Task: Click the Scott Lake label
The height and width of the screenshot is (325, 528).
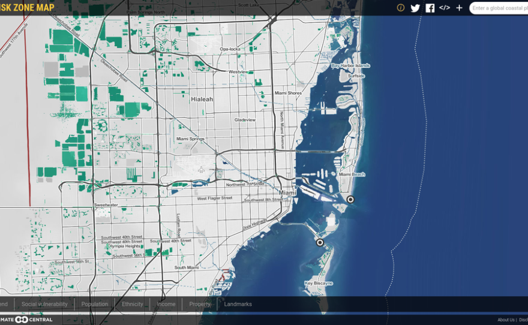Action: 248,5
